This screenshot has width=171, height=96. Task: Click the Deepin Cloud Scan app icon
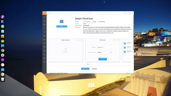(62, 21)
